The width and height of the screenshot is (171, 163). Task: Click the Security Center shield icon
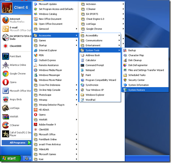coord(125,80)
